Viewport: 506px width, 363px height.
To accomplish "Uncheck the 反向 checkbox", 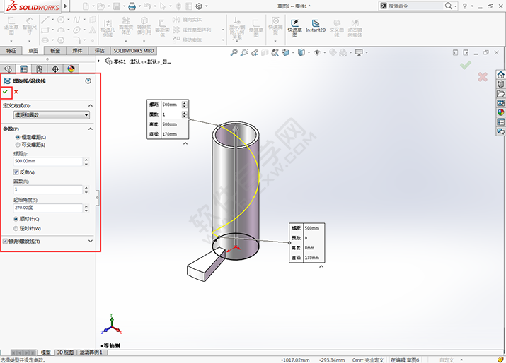I will click(16, 172).
